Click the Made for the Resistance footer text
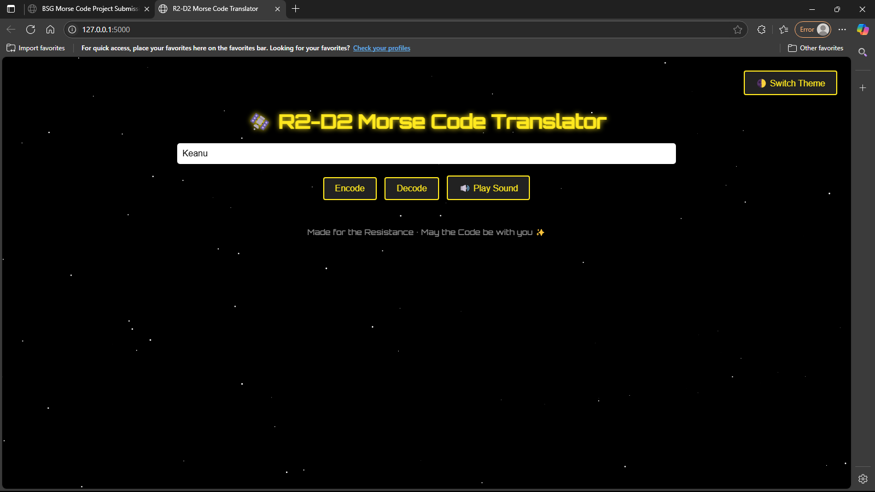The image size is (875, 492). [425, 232]
